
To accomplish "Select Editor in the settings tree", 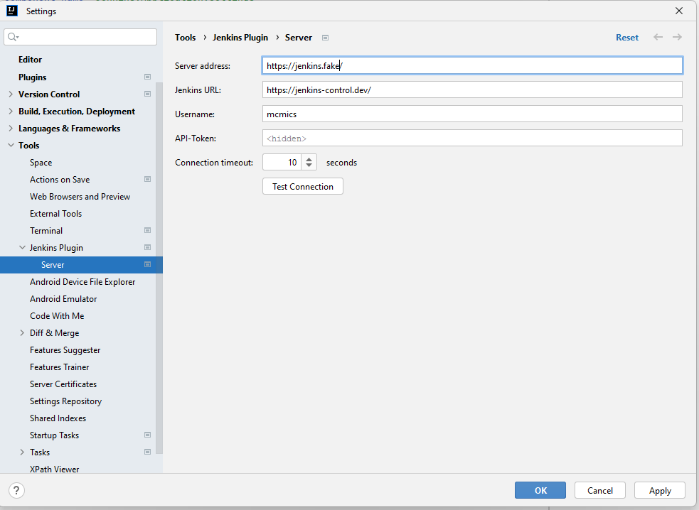I will click(30, 60).
